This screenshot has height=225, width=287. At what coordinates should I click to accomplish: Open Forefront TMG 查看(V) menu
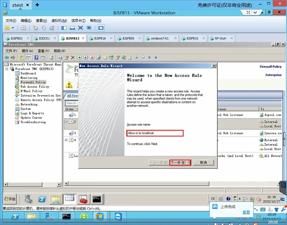click(44, 51)
